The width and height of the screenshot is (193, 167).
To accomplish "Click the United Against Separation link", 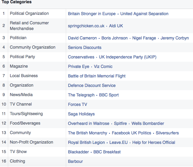I will [144, 14].
